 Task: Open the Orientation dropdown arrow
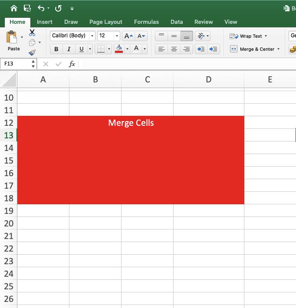(x=208, y=36)
